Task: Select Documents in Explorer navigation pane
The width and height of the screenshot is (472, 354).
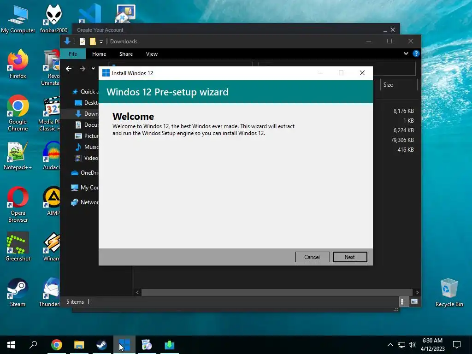Action: coord(86,124)
